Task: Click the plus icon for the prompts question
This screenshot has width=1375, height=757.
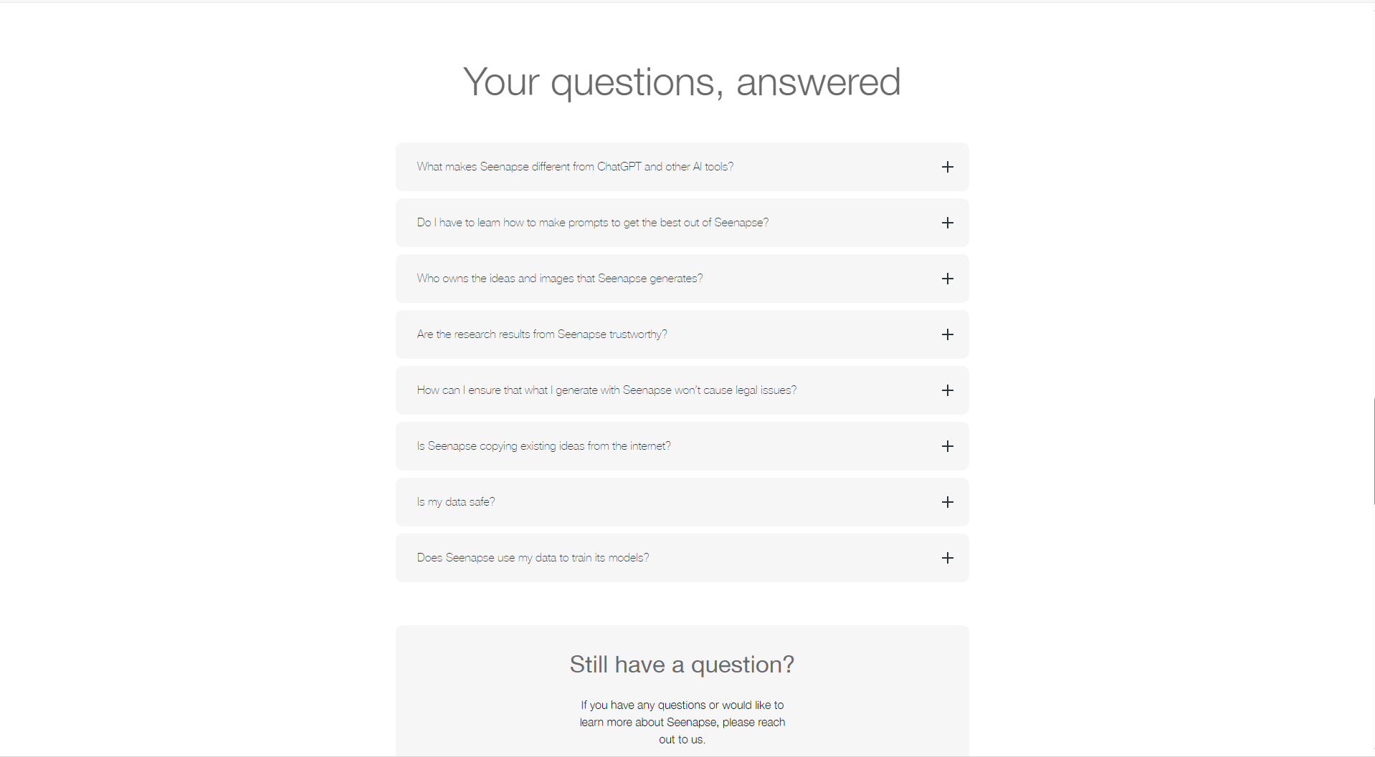Action: (947, 223)
